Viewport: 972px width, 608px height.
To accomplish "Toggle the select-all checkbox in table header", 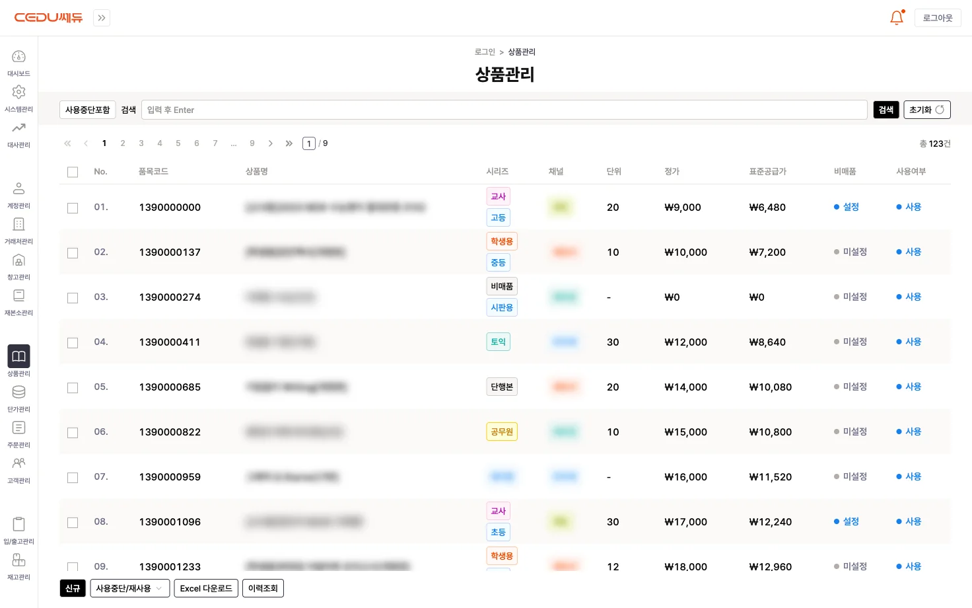I will (73, 172).
